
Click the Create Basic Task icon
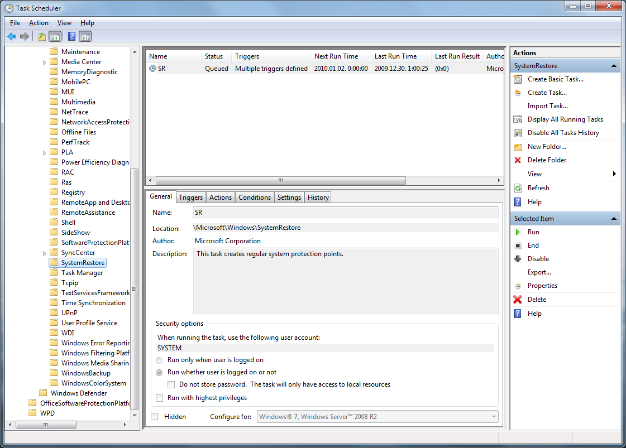(x=518, y=79)
